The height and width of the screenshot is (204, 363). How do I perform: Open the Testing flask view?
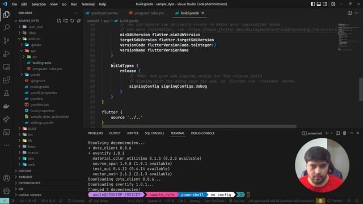coord(6,93)
